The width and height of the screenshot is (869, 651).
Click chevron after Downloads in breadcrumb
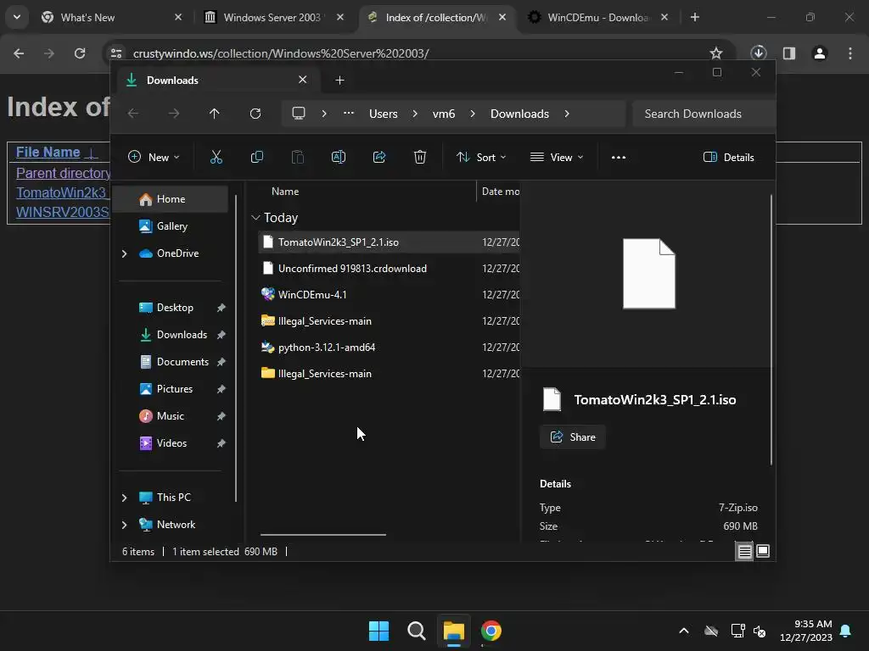click(566, 114)
